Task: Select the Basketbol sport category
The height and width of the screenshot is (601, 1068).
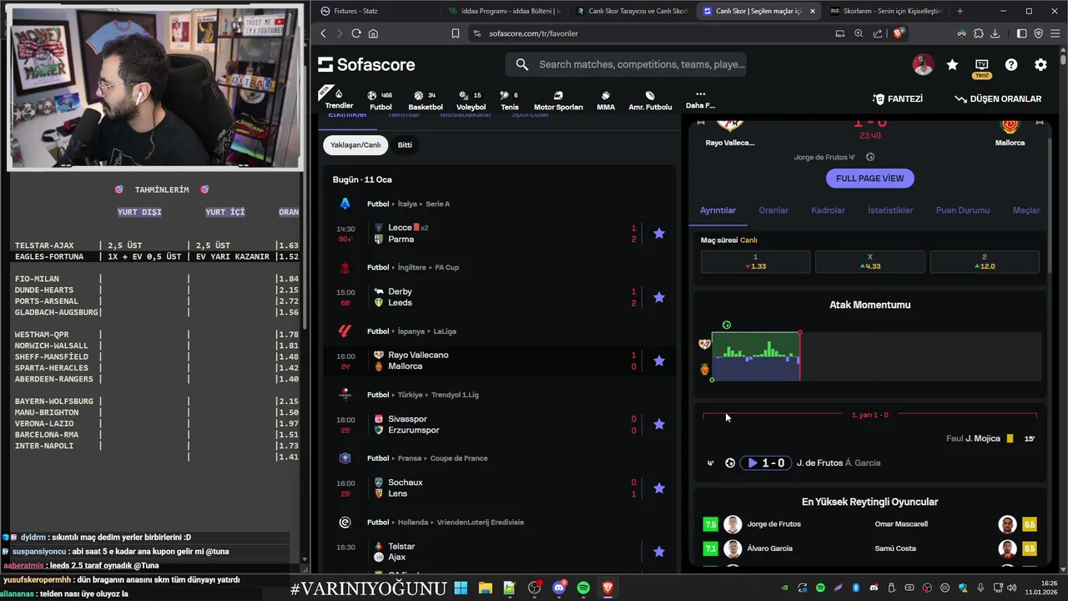Action: point(426,100)
